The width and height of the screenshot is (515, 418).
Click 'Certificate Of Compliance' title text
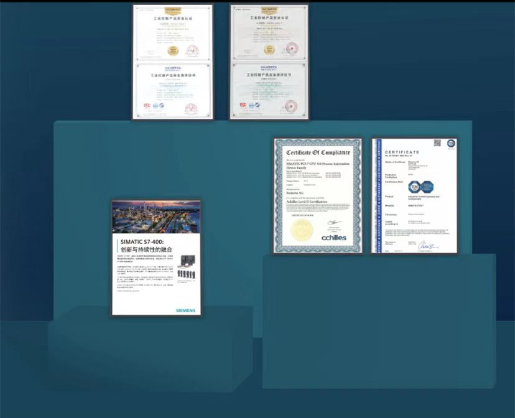pos(318,152)
